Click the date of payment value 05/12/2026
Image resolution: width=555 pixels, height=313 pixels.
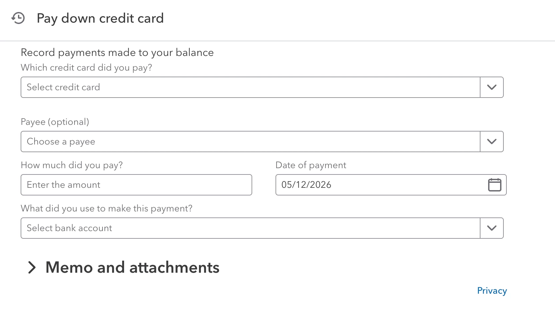[x=306, y=185]
